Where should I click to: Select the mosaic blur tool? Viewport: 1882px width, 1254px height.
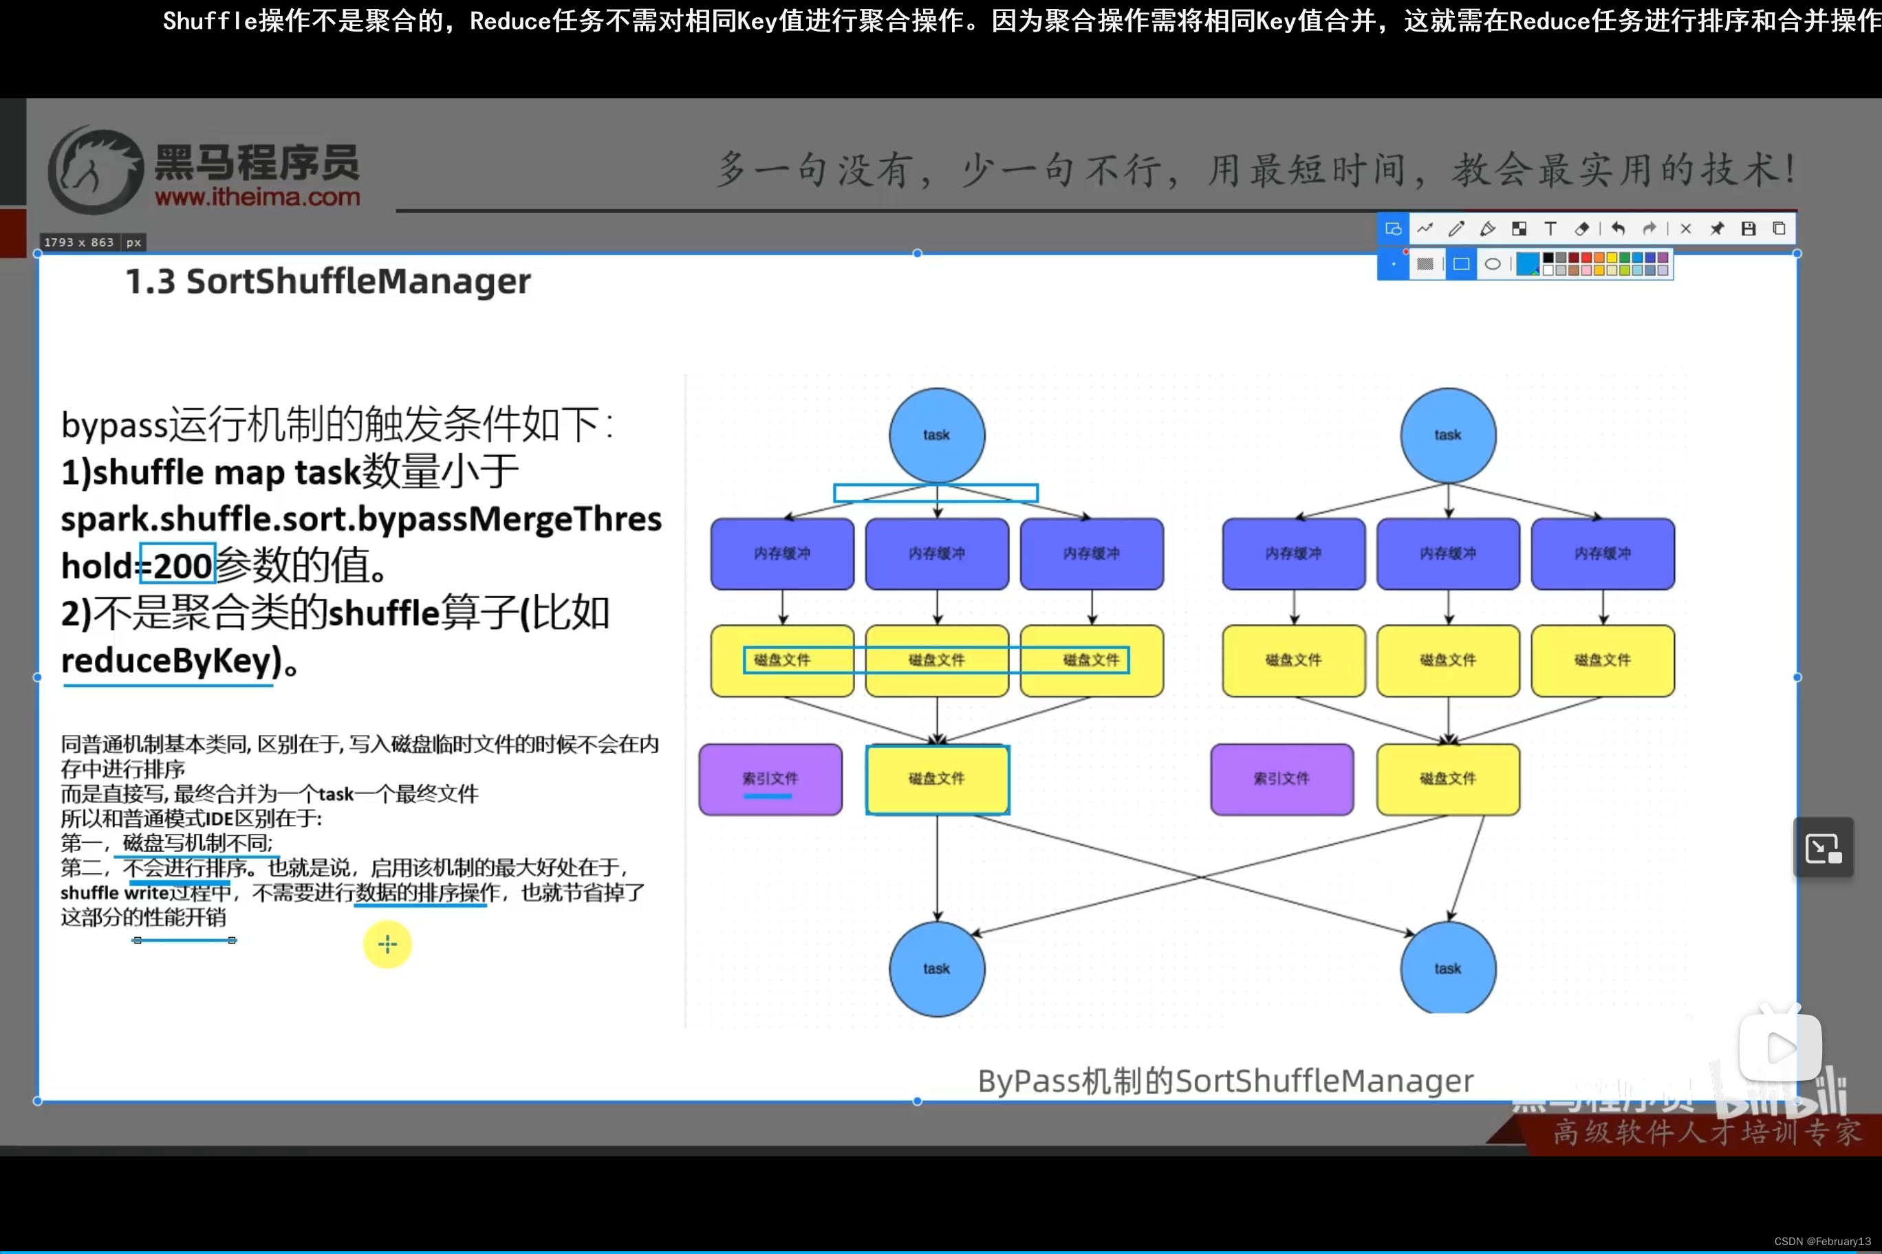click(1519, 229)
